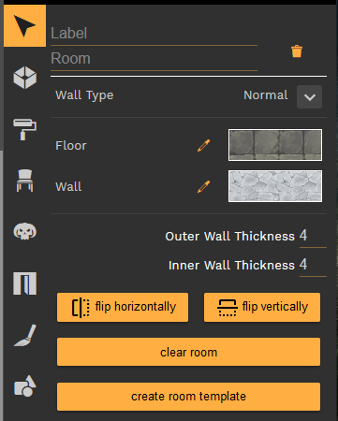Image resolution: width=338 pixels, height=421 pixels.
Task: Expand the Wall Type dropdown arrow
Action: (309, 97)
